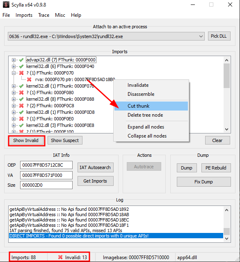Click red X icon on FThunk 0000F0E0 node
The height and width of the screenshot is (262, 240).
coord(21,119)
